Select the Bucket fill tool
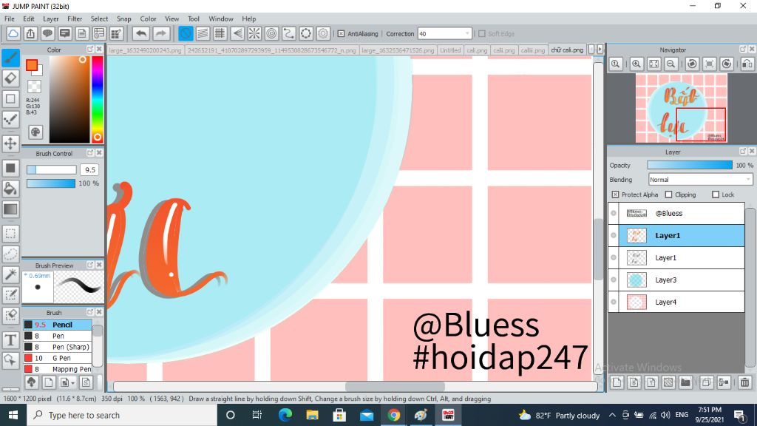The width and height of the screenshot is (757, 426). pyautogui.click(x=10, y=189)
